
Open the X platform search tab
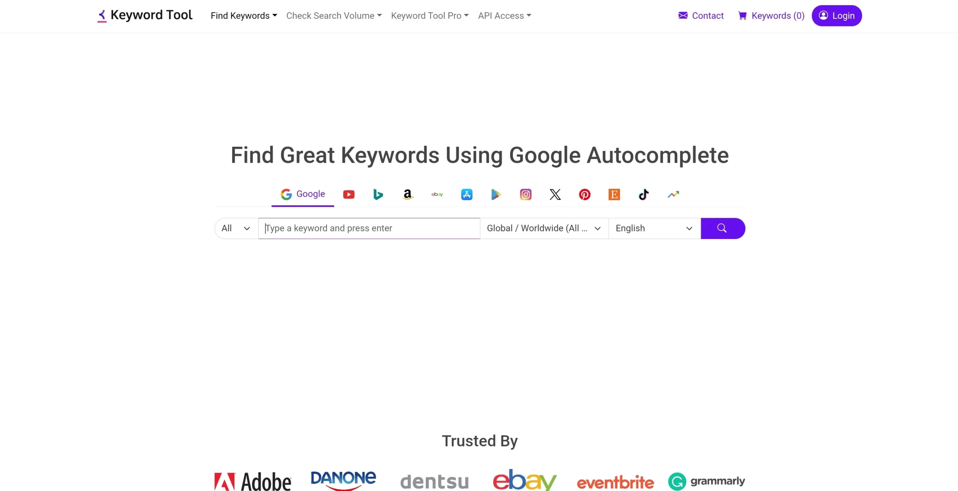click(555, 194)
